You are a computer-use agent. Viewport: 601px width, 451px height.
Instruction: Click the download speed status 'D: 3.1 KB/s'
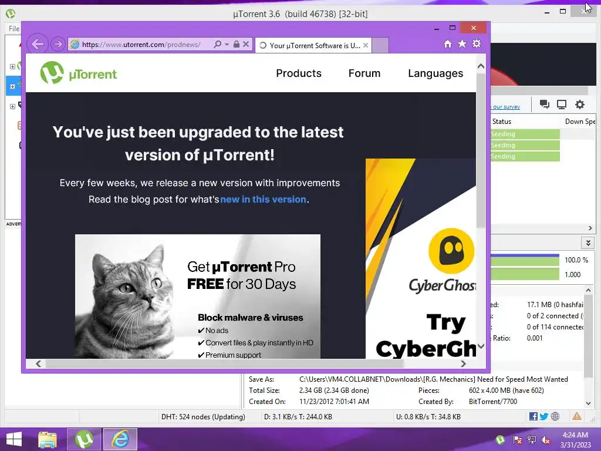point(298,417)
